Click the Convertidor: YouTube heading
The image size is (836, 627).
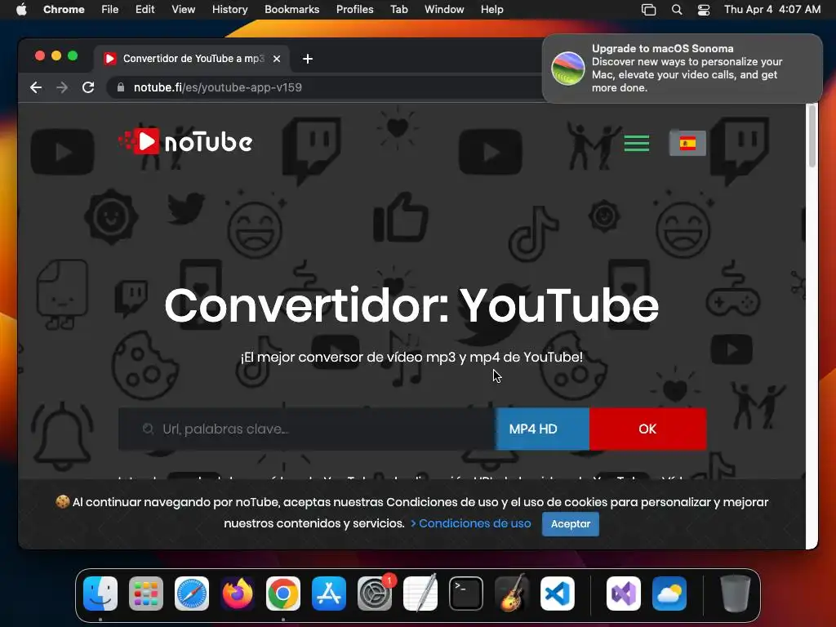click(411, 305)
